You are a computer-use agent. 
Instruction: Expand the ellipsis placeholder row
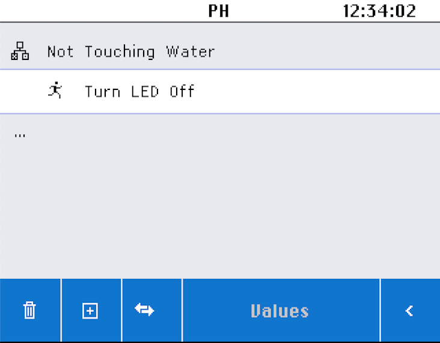[x=20, y=135]
